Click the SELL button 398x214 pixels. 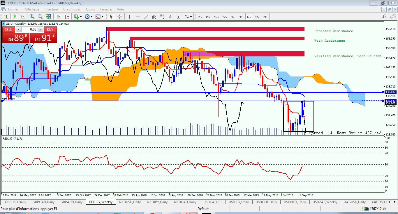point(8,29)
